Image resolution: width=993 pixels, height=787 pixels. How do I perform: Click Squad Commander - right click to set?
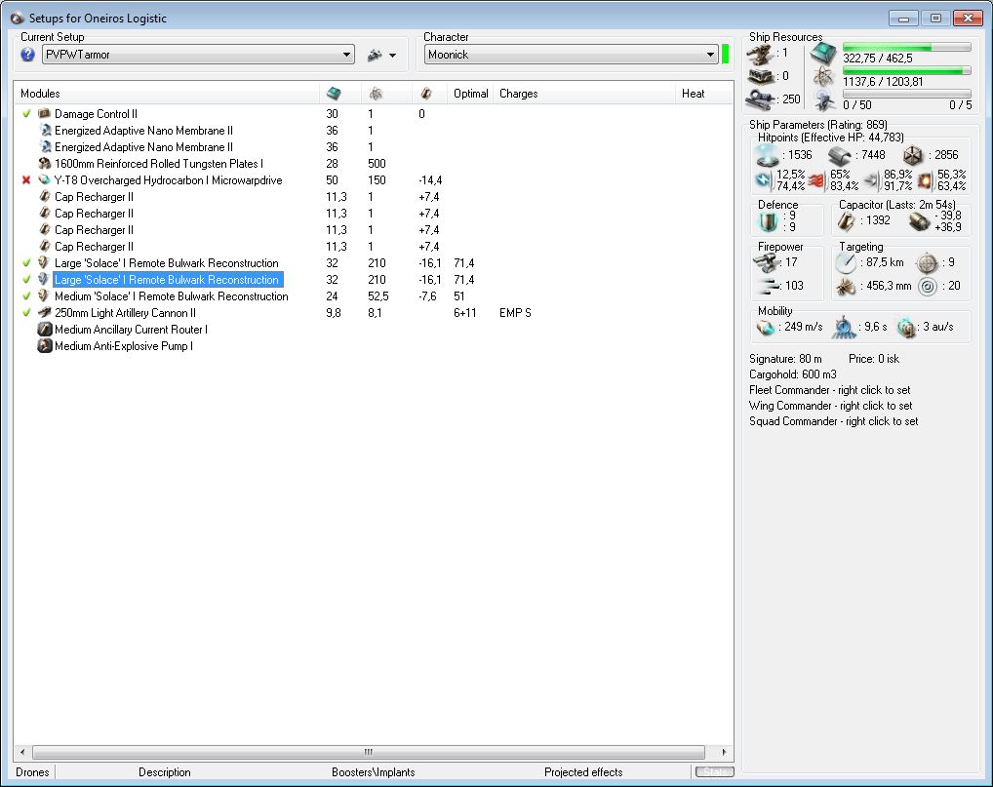pos(833,421)
